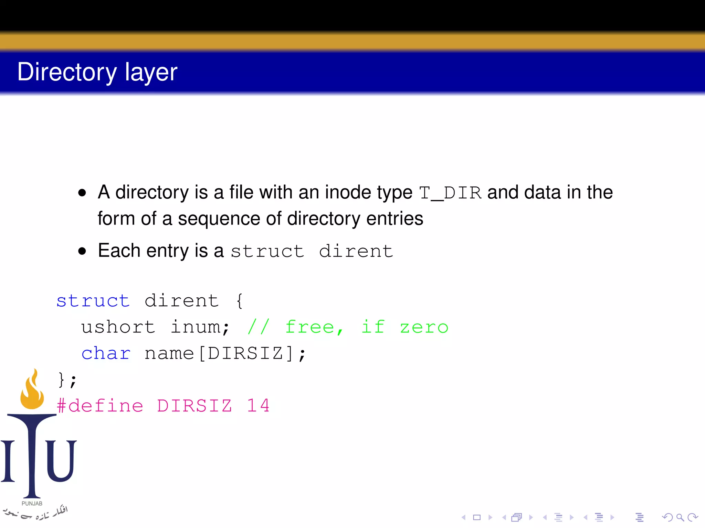The image size is (705, 528).
Task: Click the "struct dirent {" code line
Action: (x=150, y=301)
